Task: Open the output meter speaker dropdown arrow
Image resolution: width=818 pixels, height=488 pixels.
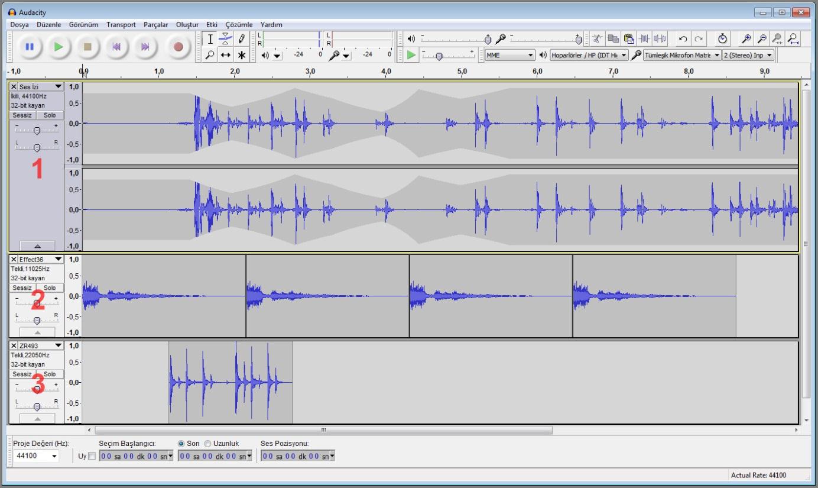Action: click(278, 56)
